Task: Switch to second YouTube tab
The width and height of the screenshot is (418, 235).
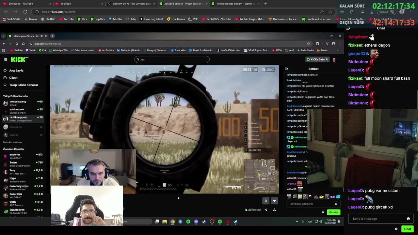Action: pyautogui.click(x=78, y=4)
